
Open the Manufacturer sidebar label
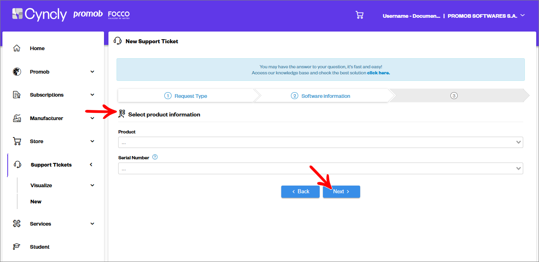(x=47, y=118)
